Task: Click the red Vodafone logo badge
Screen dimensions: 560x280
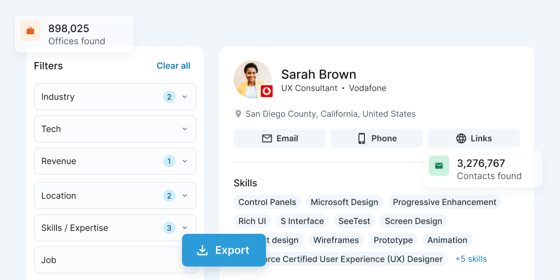Action: click(x=267, y=91)
